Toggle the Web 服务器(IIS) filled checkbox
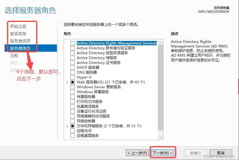This screenshot has height=161, width=239. [x=73, y=82]
